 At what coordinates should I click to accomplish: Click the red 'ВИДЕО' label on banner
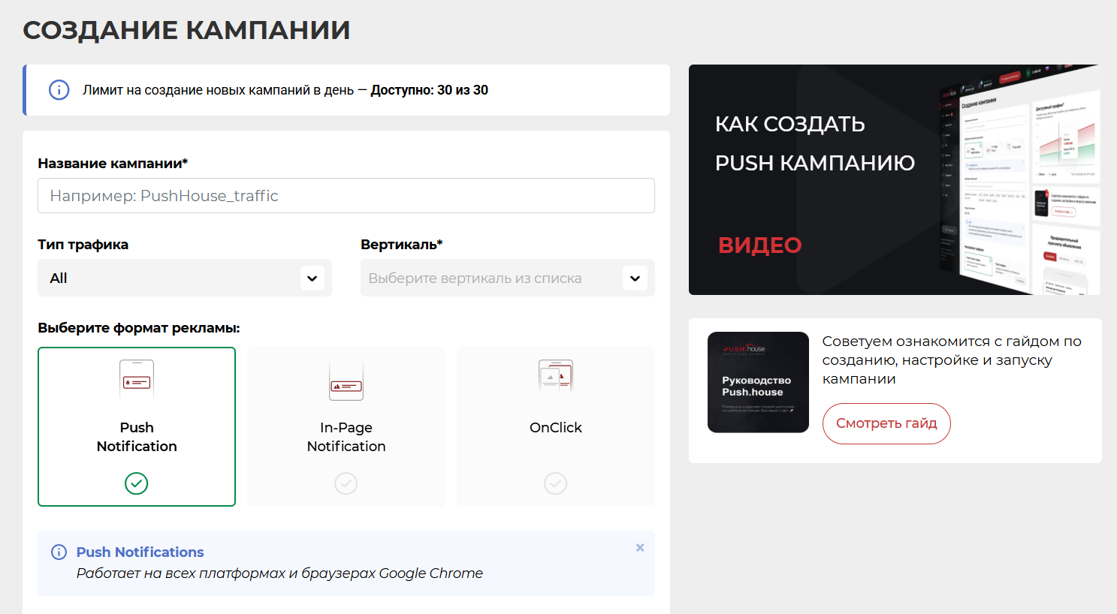[760, 245]
